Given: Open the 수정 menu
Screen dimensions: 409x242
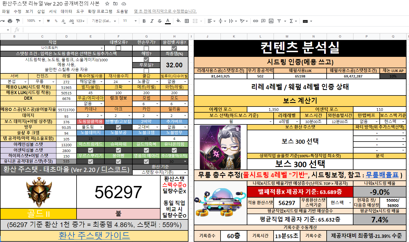Looking at the screenshot, I should 17,11.
